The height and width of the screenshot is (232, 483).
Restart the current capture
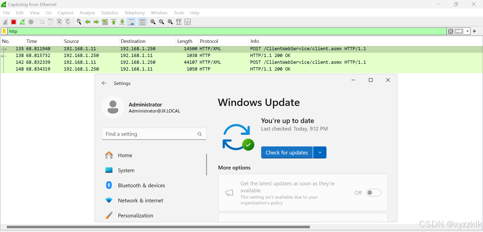point(22,22)
